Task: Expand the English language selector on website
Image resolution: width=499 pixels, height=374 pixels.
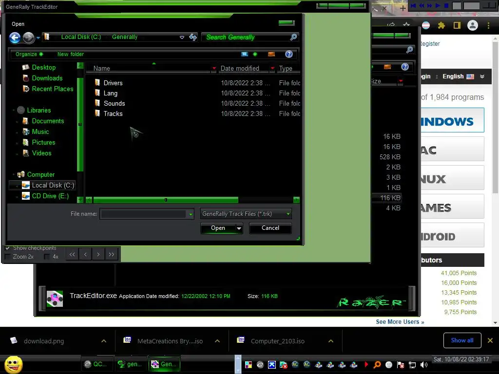Action: (463, 76)
